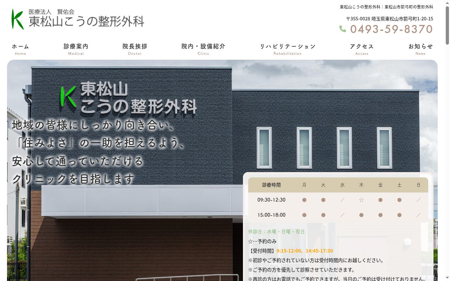
Task: Open the 診療案内 Medical menu item
Action: pos(76,49)
